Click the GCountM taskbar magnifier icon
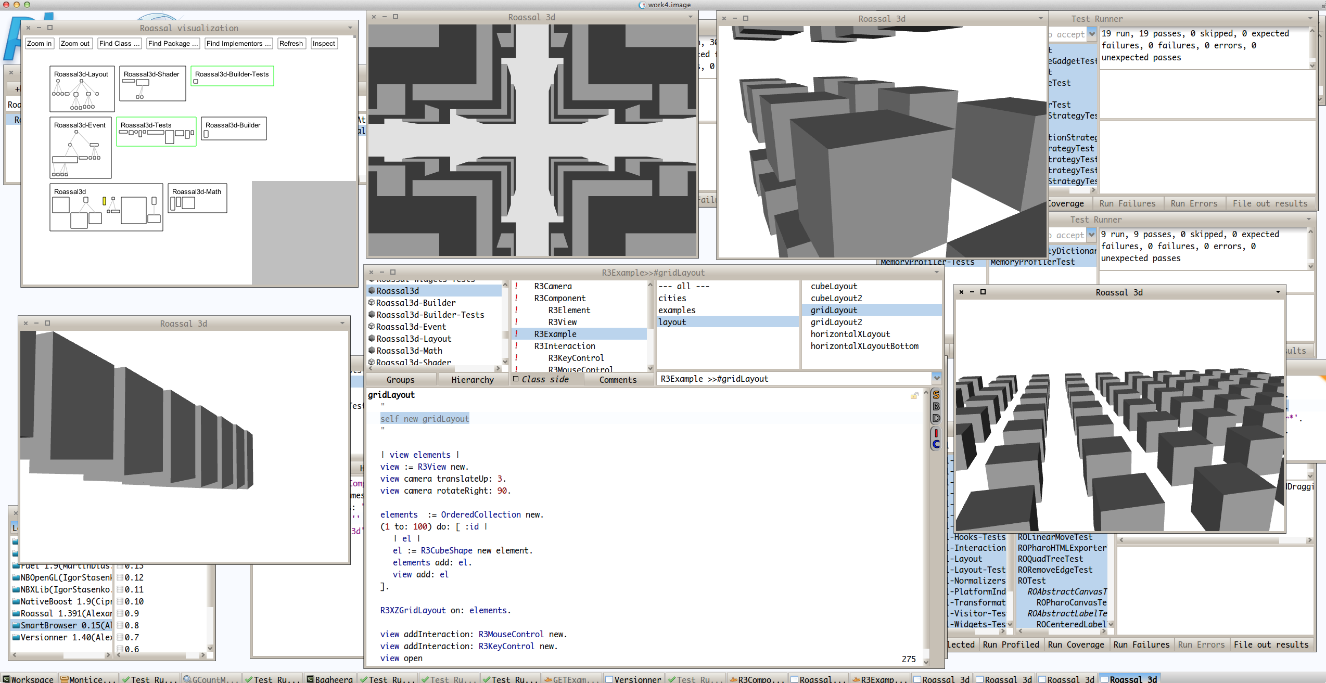The width and height of the screenshot is (1326, 683). pos(187,679)
